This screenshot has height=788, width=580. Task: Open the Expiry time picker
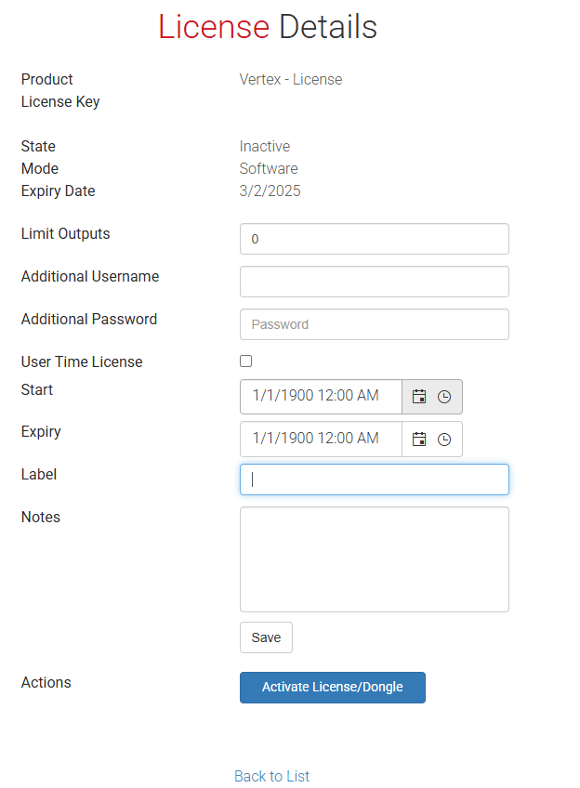pos(444,439)
